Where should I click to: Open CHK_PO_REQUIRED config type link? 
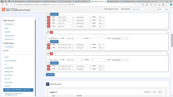coord(10,61)
